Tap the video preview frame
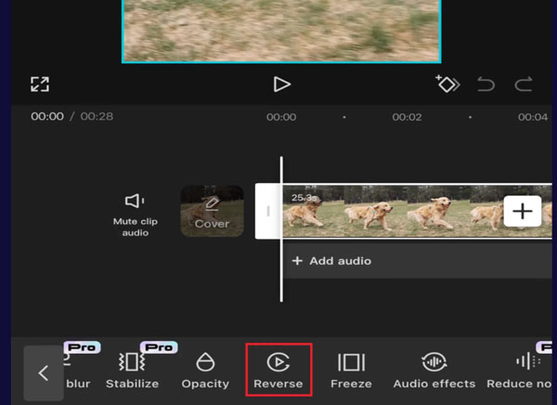 click(281, 32)
